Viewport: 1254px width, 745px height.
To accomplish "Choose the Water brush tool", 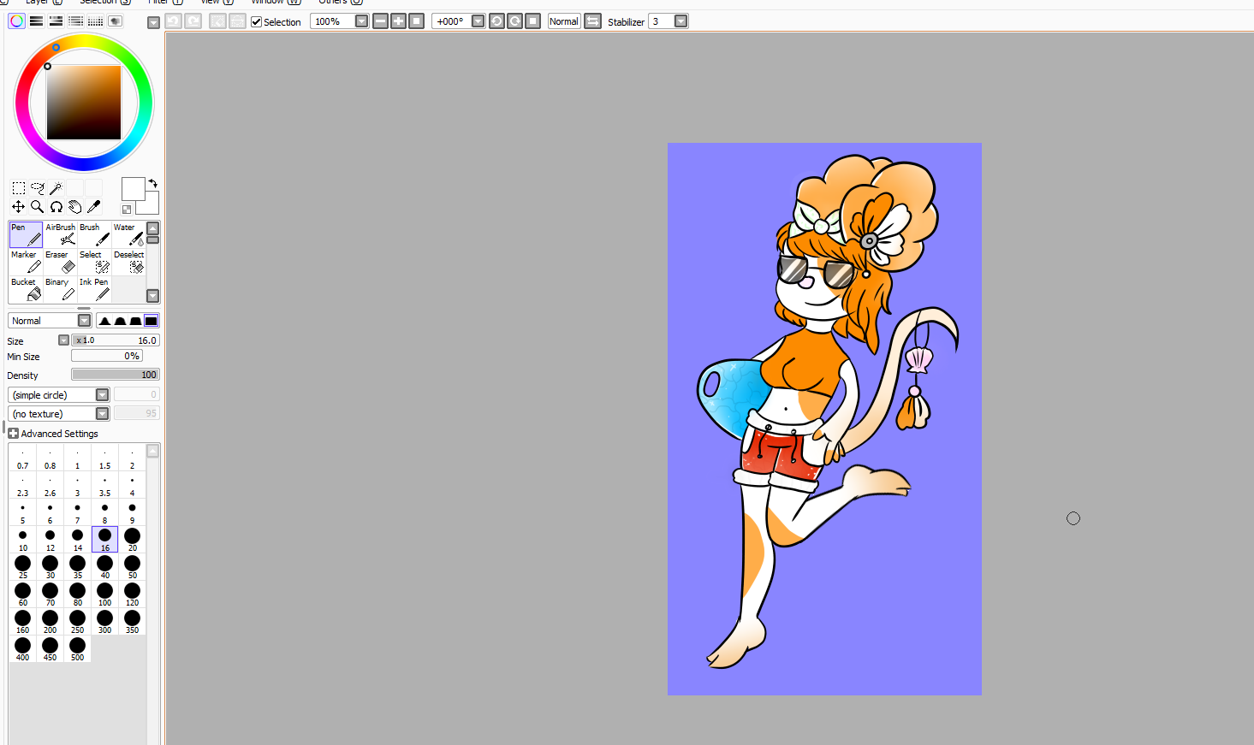I will 128,234.
